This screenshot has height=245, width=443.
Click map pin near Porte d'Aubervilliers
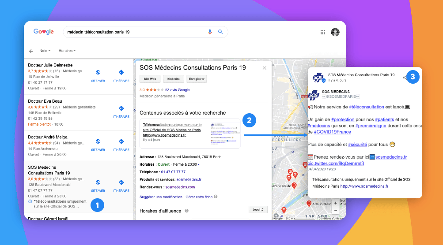tap(305, 165)
